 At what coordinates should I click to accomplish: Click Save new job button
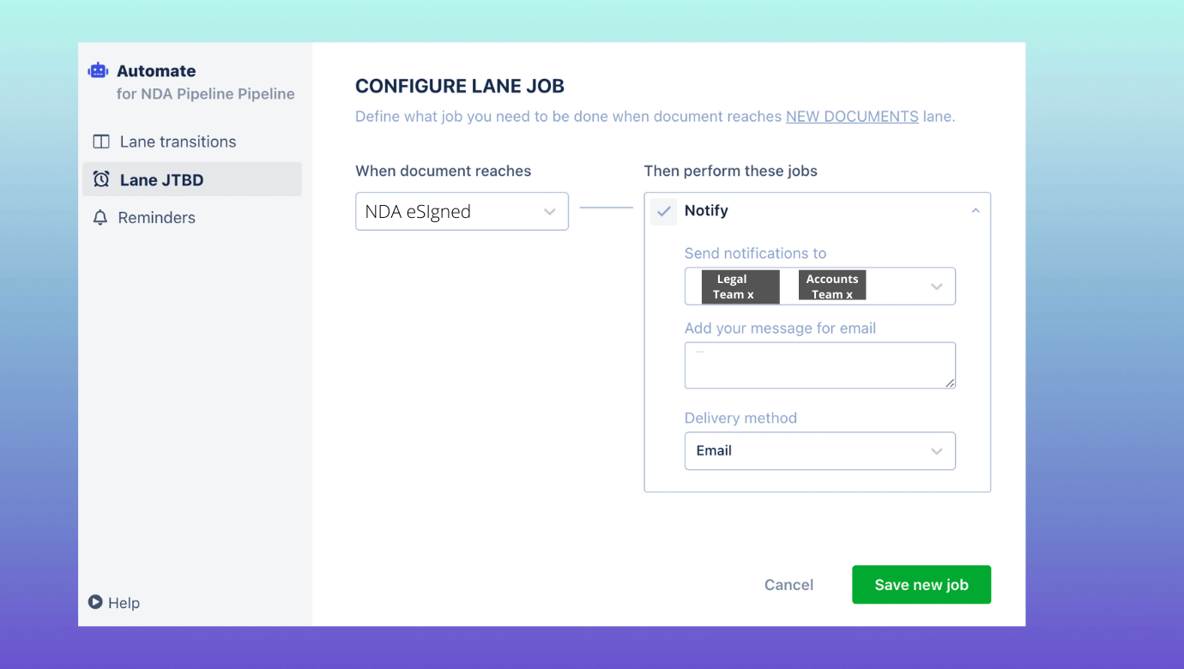click(x=921, y=585)
